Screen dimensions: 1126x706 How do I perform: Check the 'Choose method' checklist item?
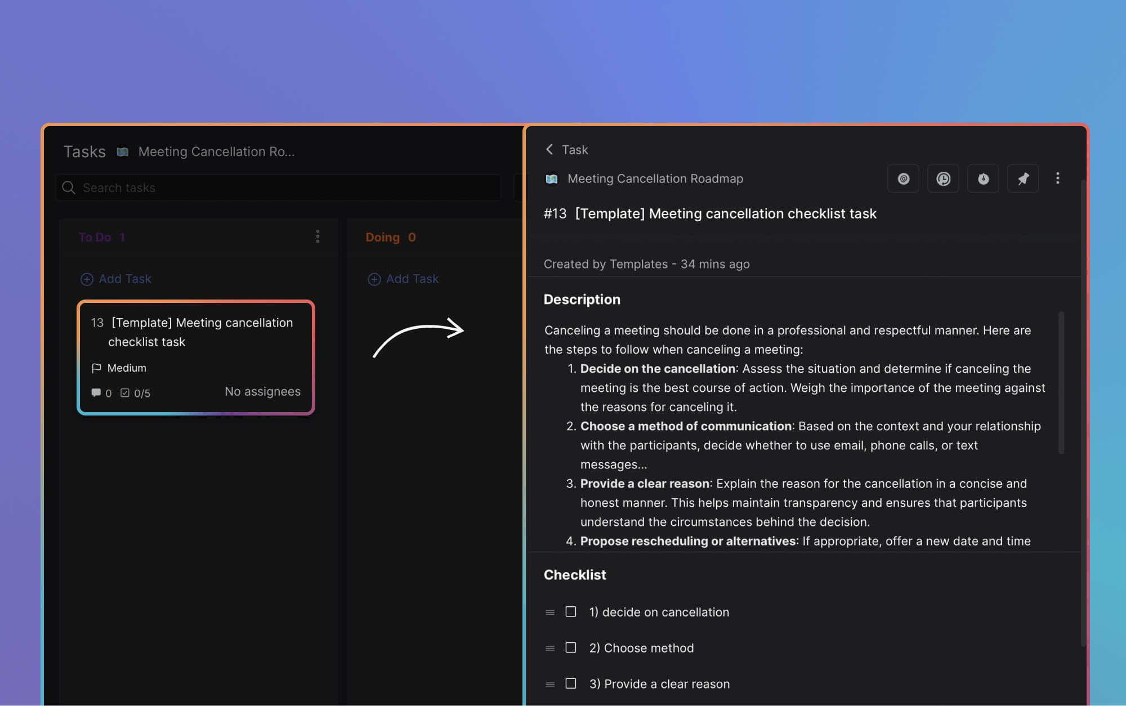(571, 647)
